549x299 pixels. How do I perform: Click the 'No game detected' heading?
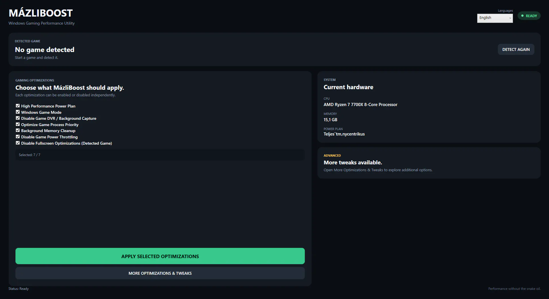(x=45, y=50)
